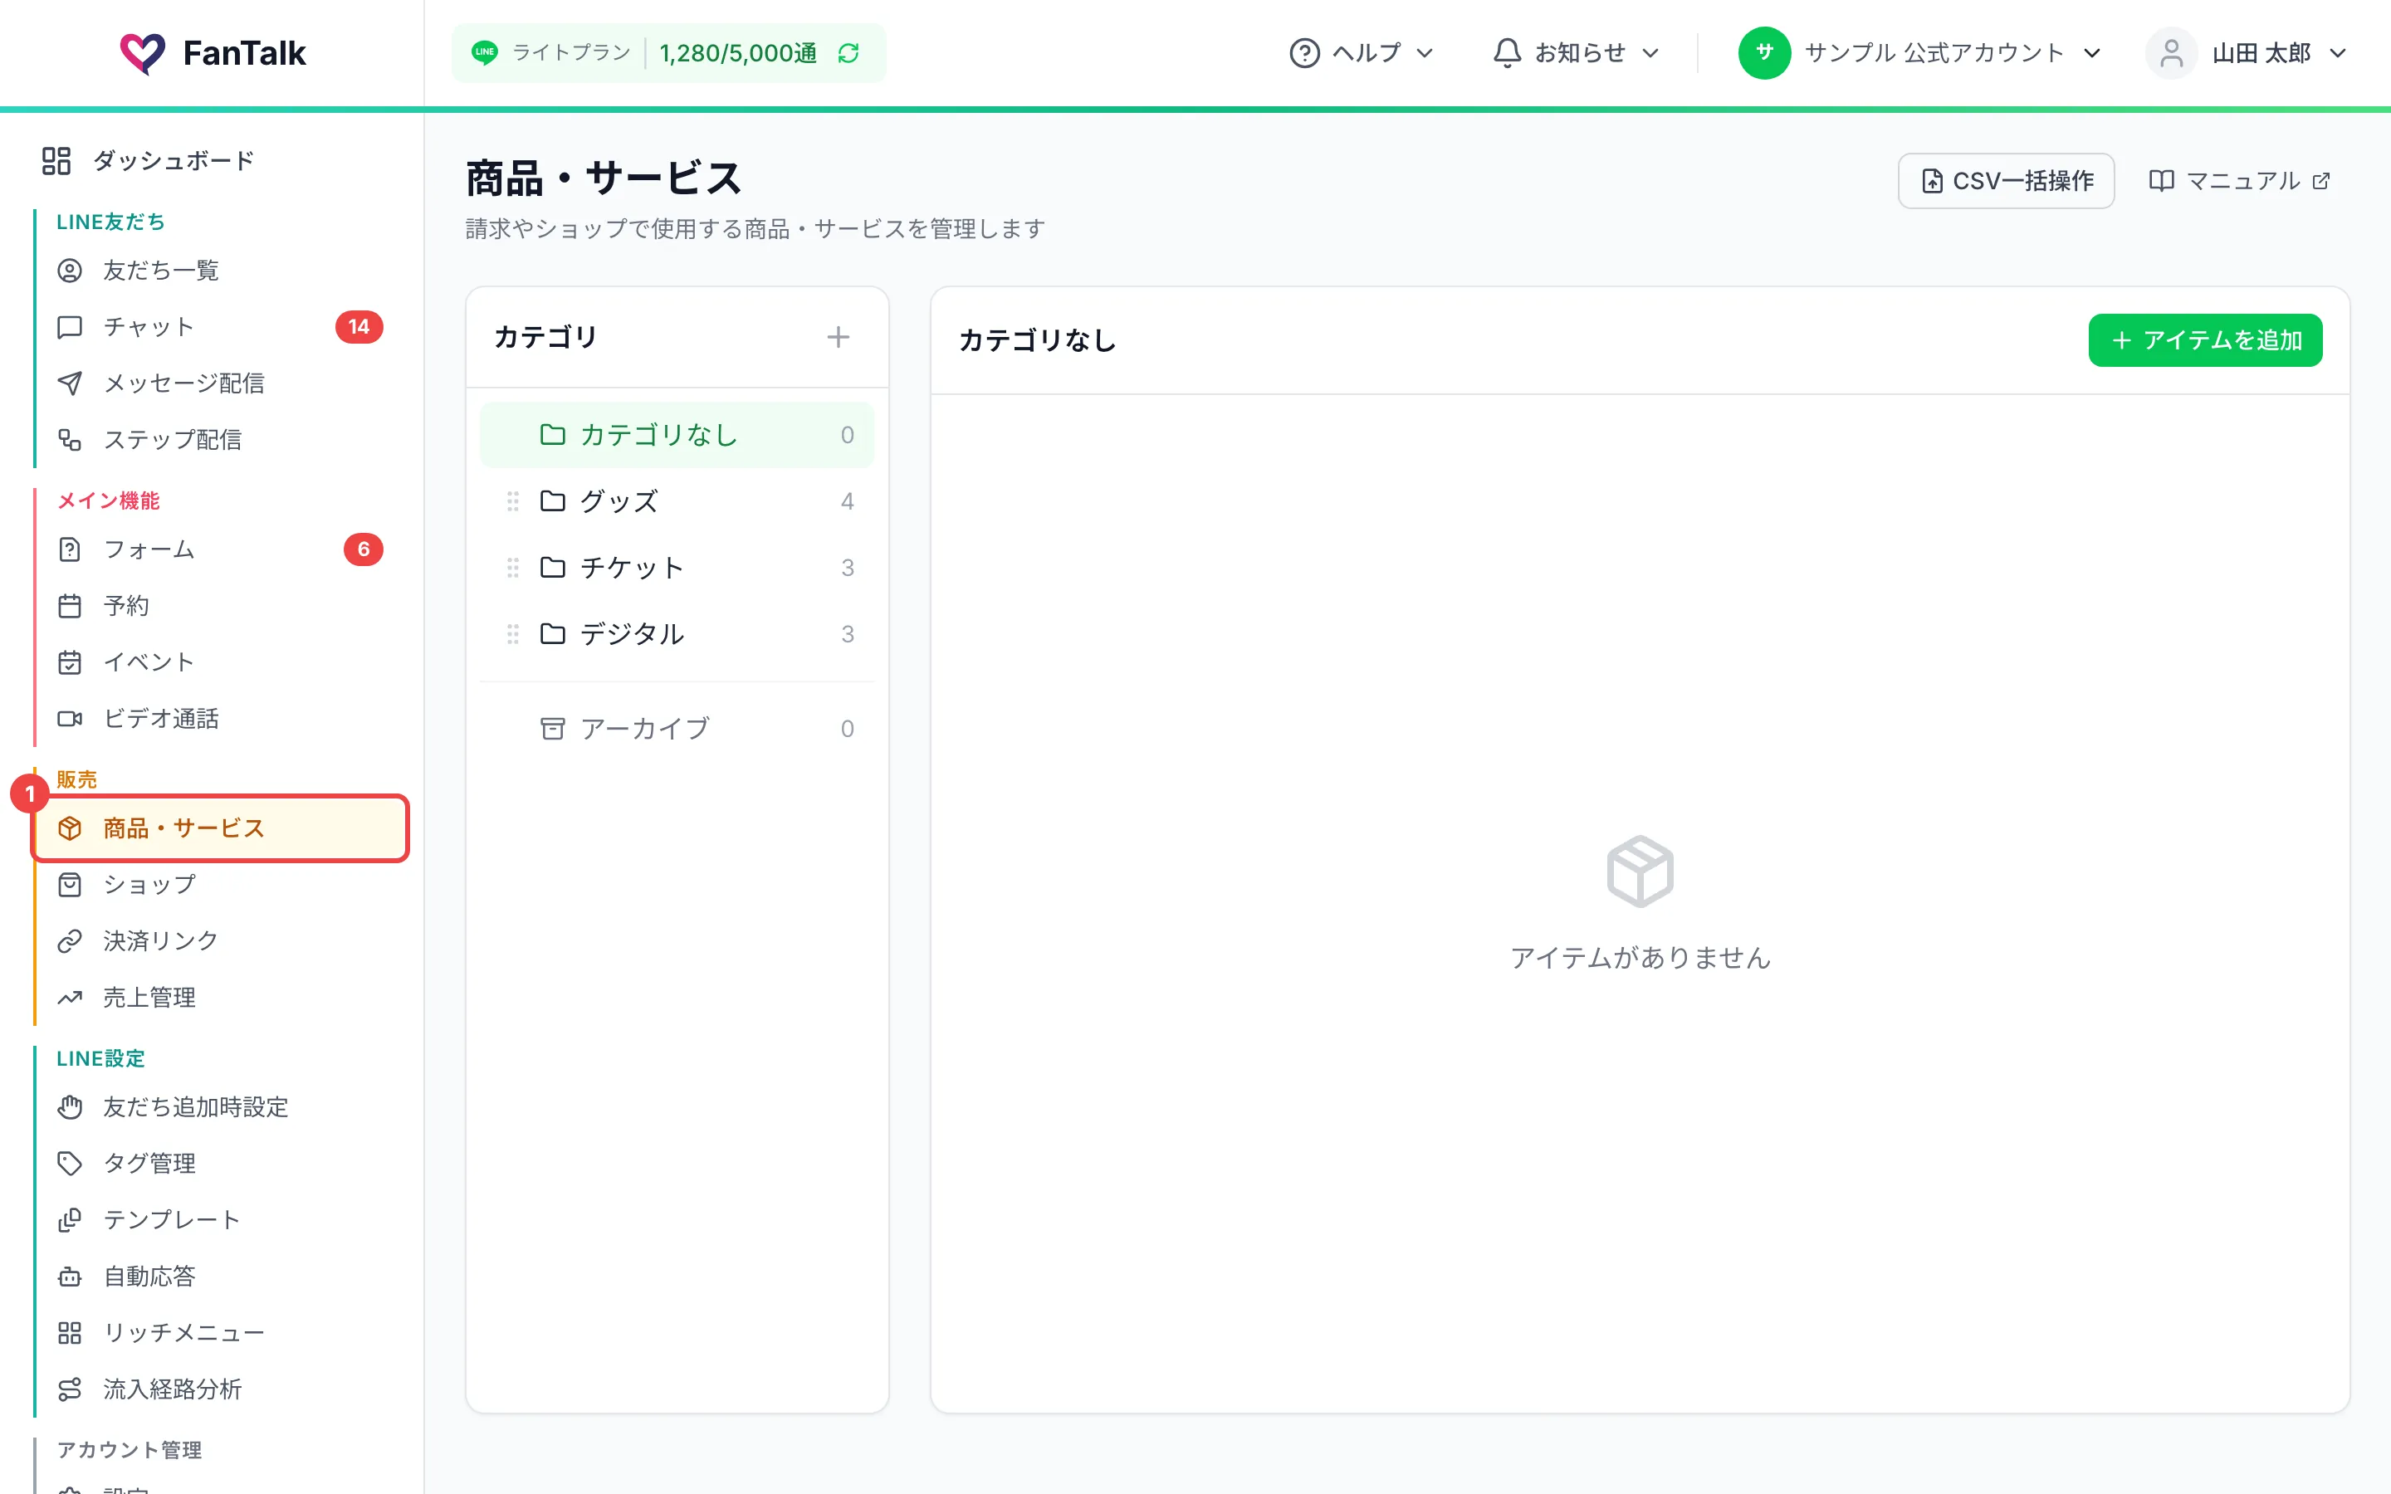Viewport: 2391px width, 1494px height.
Task: Open the 山田 太郎 user menu chevron
Action: pyautogui.click(x=2338, y=53)
